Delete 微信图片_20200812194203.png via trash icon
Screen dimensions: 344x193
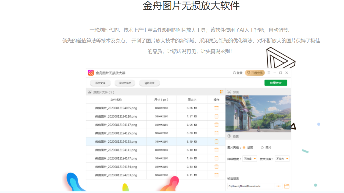(x=216, y=175)
